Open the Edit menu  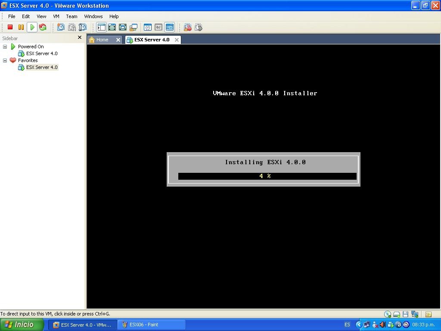pos(26,16)
